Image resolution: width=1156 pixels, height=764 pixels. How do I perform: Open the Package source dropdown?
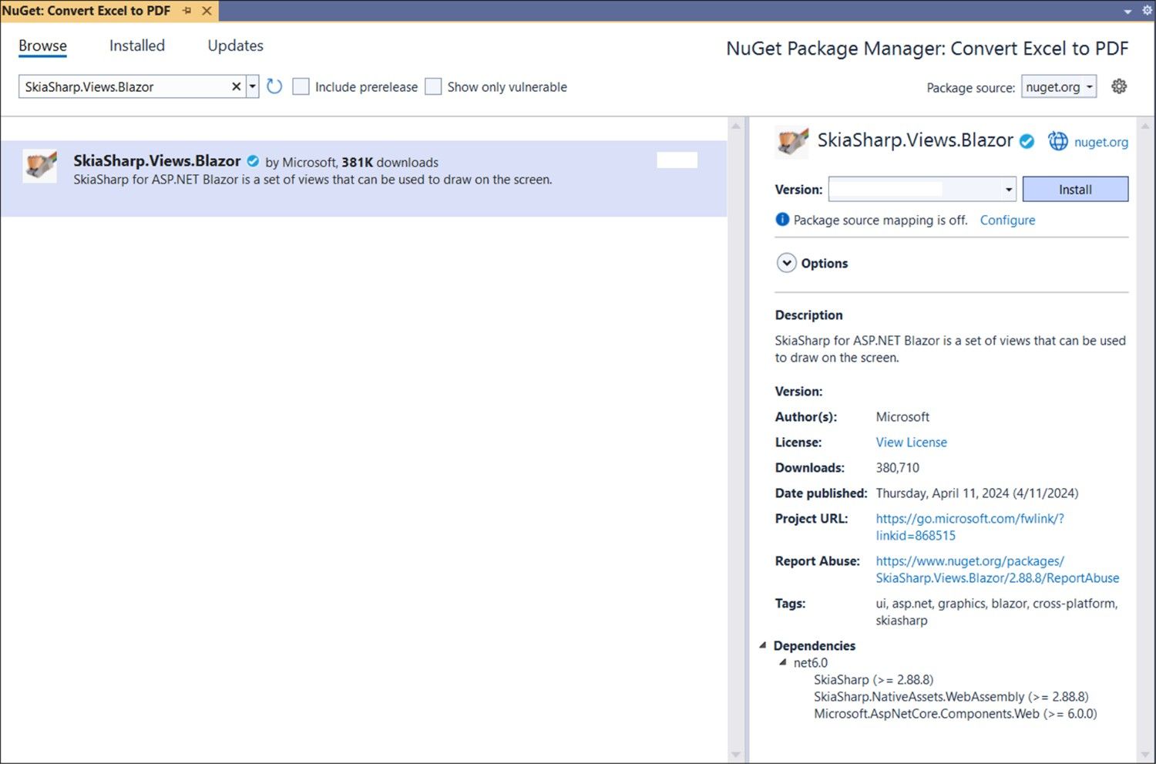tap(1059, 87)
